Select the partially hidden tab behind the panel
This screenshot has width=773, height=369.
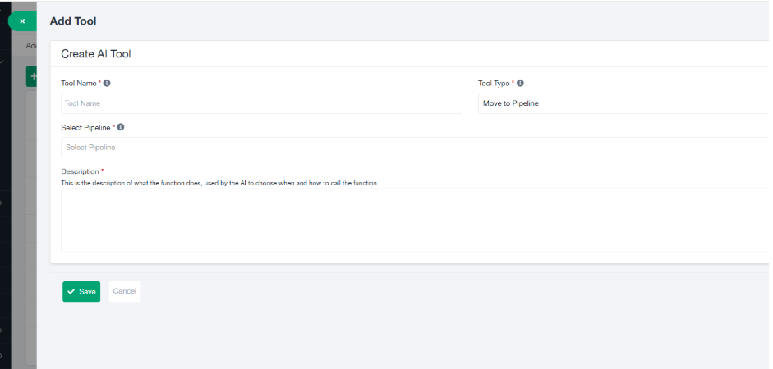coord(30,46)
